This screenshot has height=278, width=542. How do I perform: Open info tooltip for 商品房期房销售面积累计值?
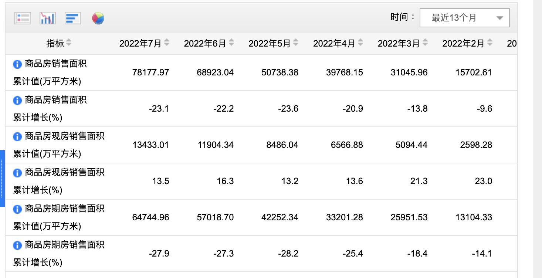(17, 209)
